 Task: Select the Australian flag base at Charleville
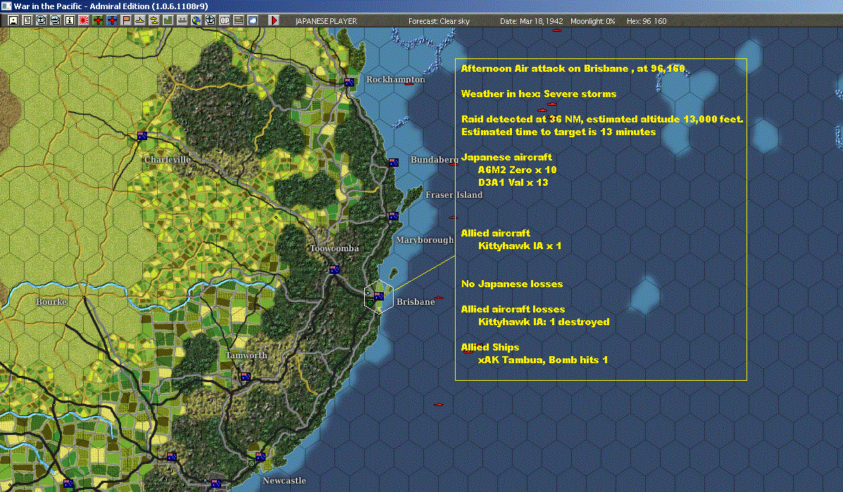pyautogui.click(x=142, y=136)
